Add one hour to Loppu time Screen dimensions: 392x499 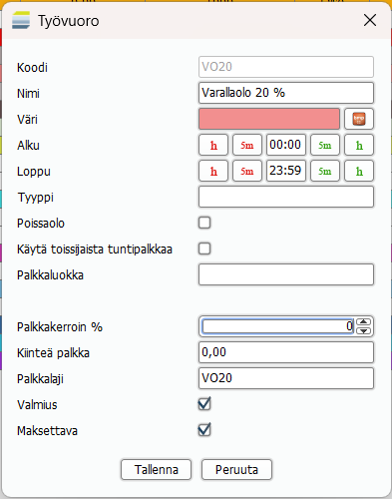tap(359, 171)
